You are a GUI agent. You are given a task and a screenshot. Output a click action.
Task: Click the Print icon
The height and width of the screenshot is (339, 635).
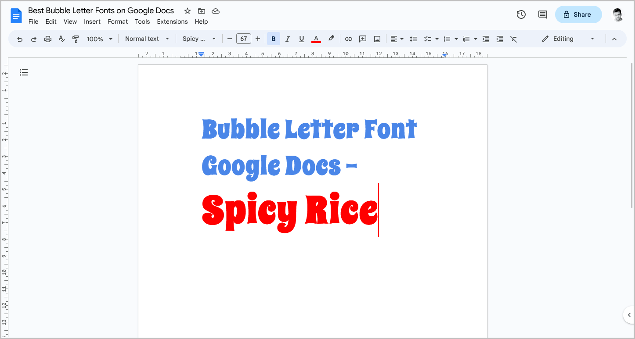(47, 39)
